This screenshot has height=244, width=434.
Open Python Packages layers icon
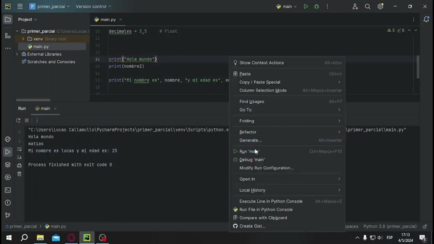(x=7, y=165)
